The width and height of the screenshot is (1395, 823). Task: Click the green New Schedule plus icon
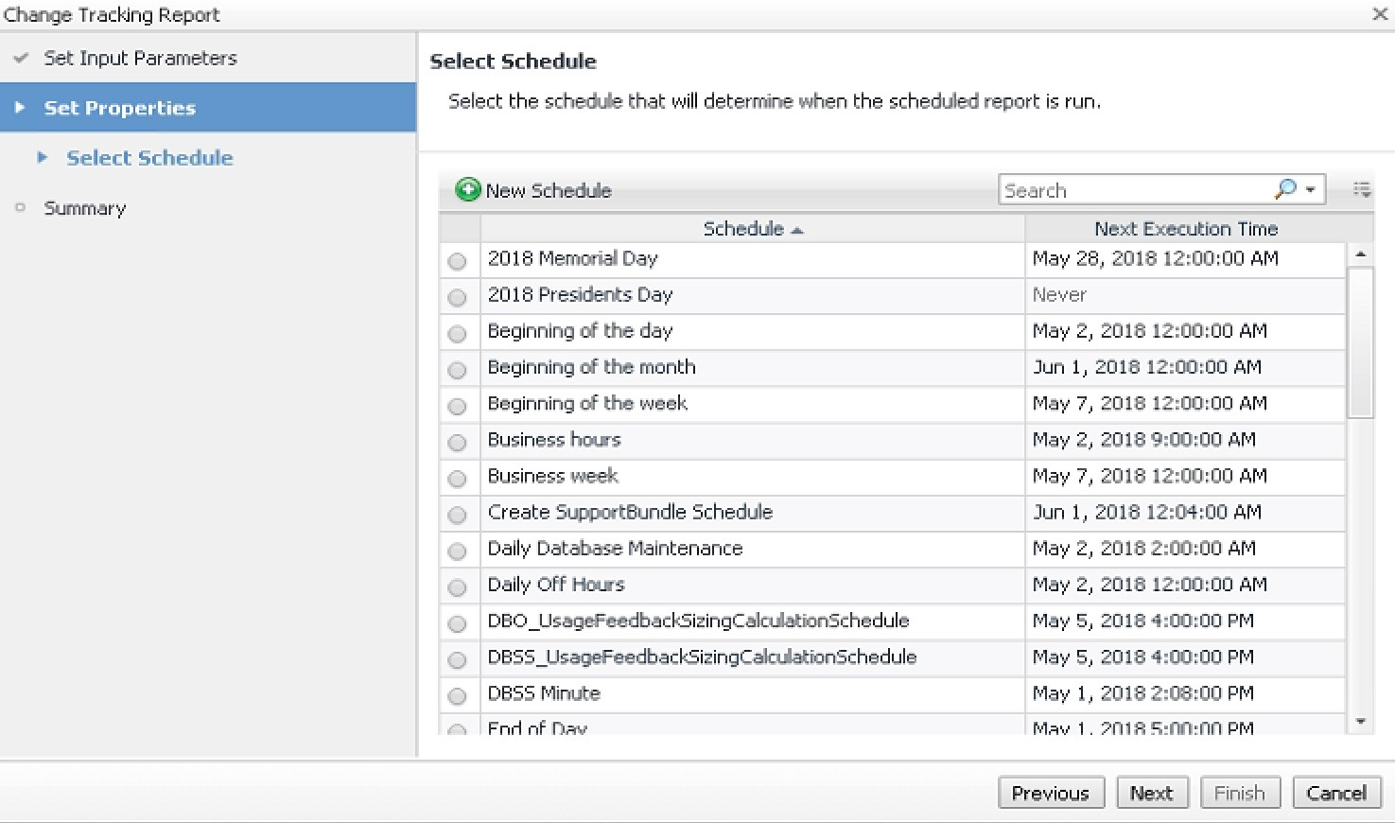tap(467, 190)
